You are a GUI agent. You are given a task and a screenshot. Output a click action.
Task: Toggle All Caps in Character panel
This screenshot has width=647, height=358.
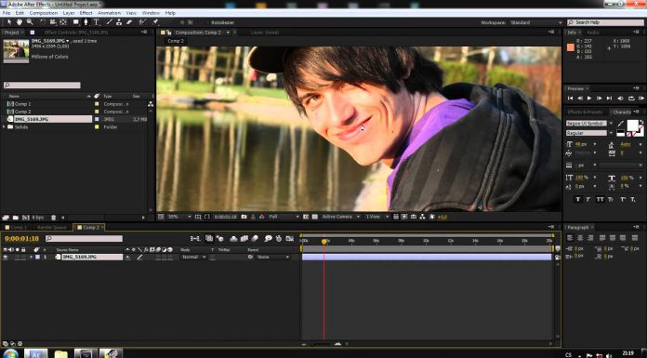tap(600, 199)
